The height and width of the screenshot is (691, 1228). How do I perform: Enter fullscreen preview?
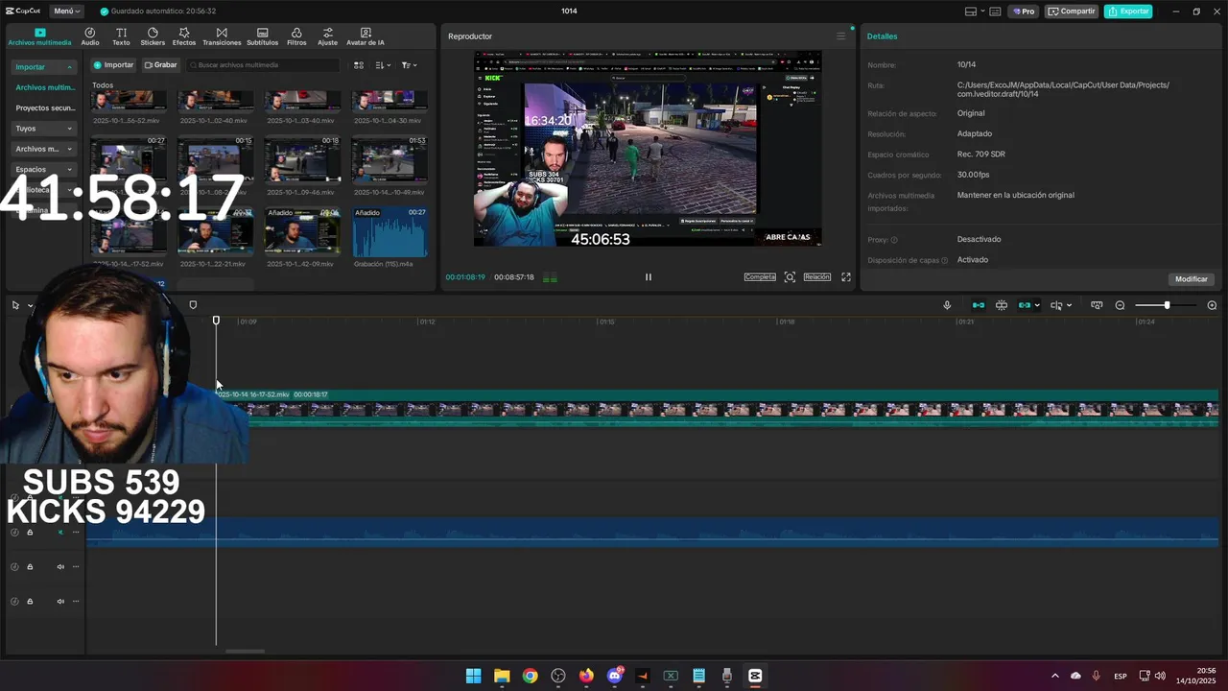coord(846,277)
